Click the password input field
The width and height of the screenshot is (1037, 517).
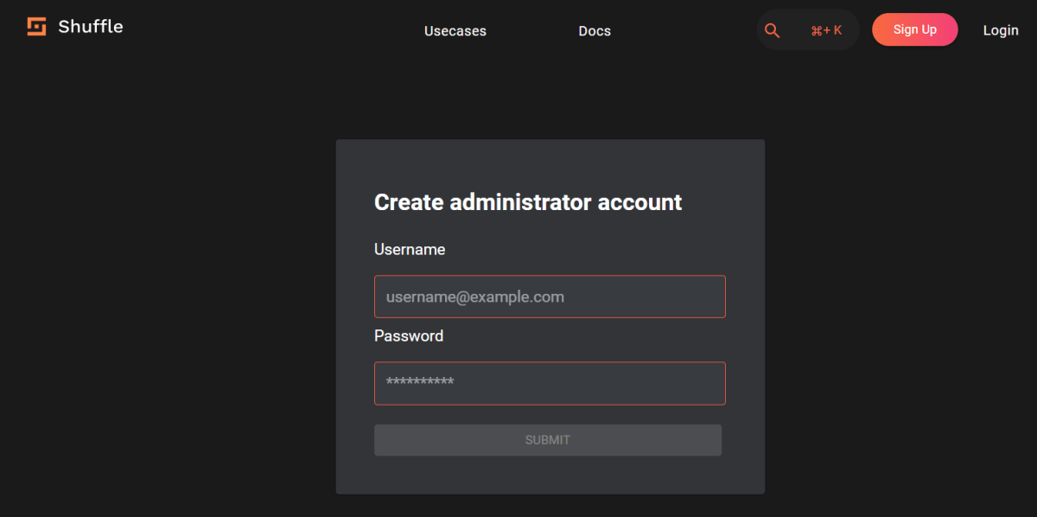(550, 383)
